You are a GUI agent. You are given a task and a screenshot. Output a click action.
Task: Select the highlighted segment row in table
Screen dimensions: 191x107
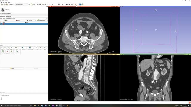[24, 24]
